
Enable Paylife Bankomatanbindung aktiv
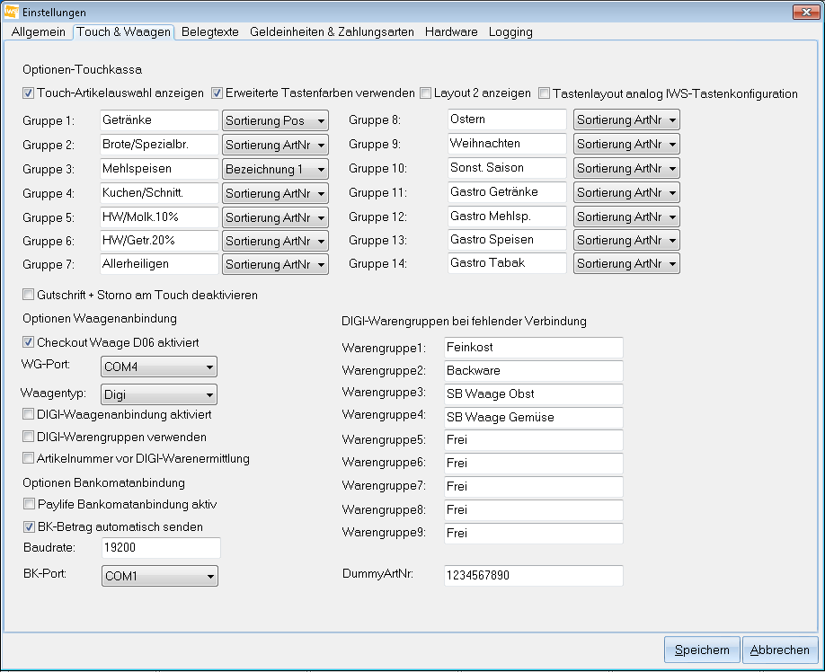[x=30, y=504]
